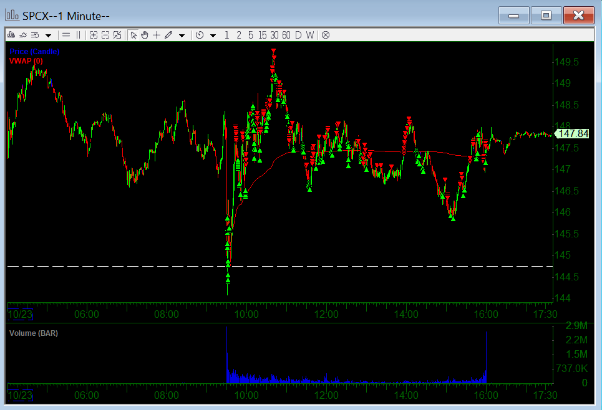Select the arrow pointer tool
The image size is (602, 410).
[134, 36]
